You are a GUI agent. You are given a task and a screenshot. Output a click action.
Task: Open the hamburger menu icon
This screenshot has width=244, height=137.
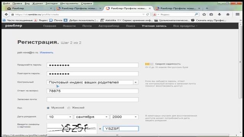pyautogui.click(x=238, y=14)
